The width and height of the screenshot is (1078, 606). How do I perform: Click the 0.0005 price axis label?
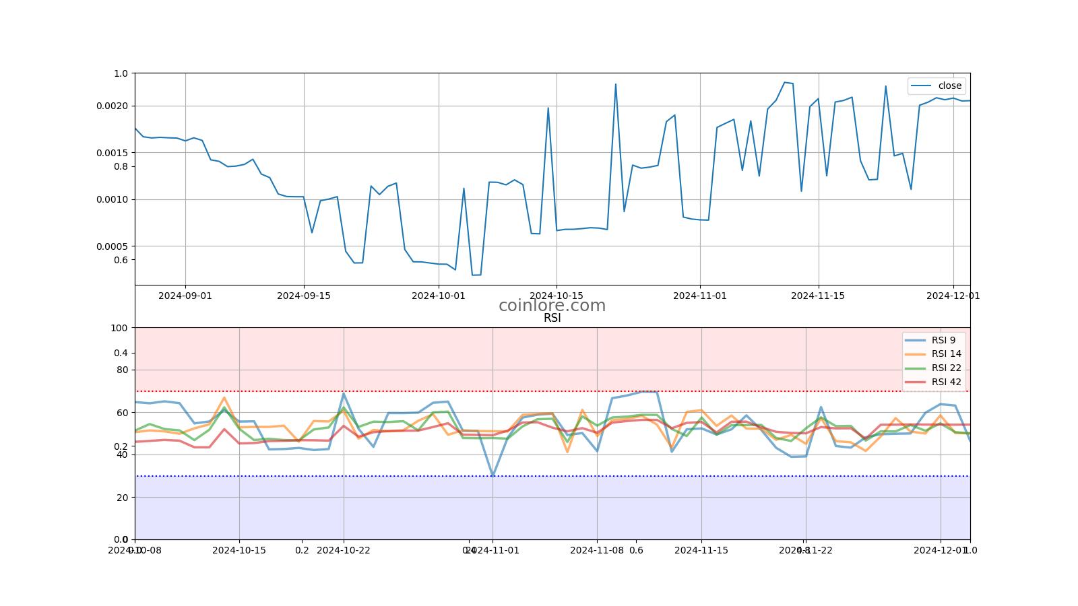[x=112, y=246]
